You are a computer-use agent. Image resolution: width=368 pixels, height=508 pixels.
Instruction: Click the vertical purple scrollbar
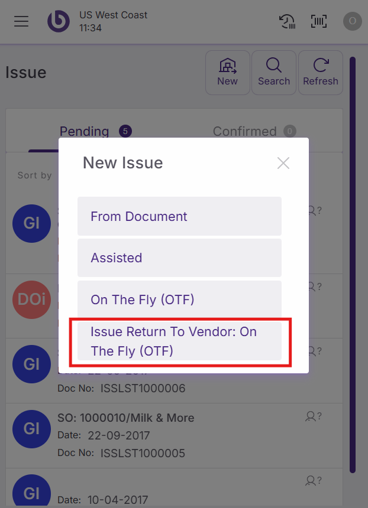pyautogui.click(x=353, y=265)
